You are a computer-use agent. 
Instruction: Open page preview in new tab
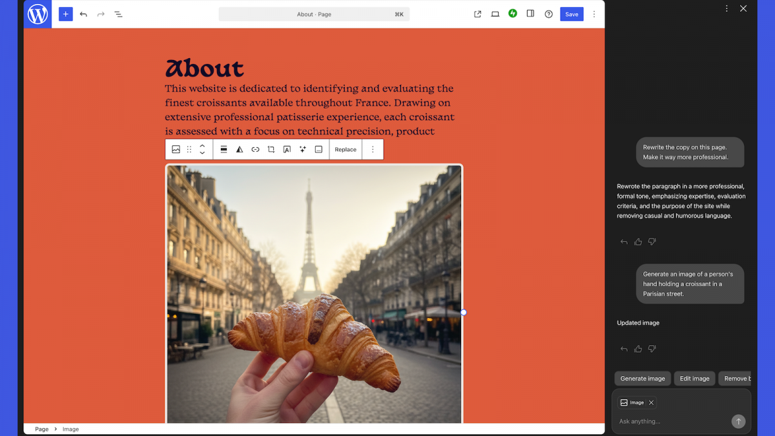coord(478,14)
